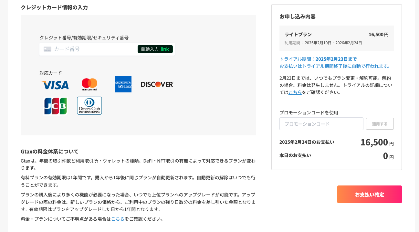
Task: Click the card icon in the number field
Action: click(47, 49)
